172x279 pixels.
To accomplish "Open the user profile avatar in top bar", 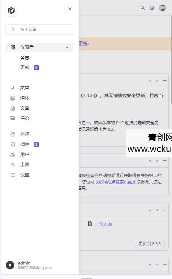I will pos(162,8).
